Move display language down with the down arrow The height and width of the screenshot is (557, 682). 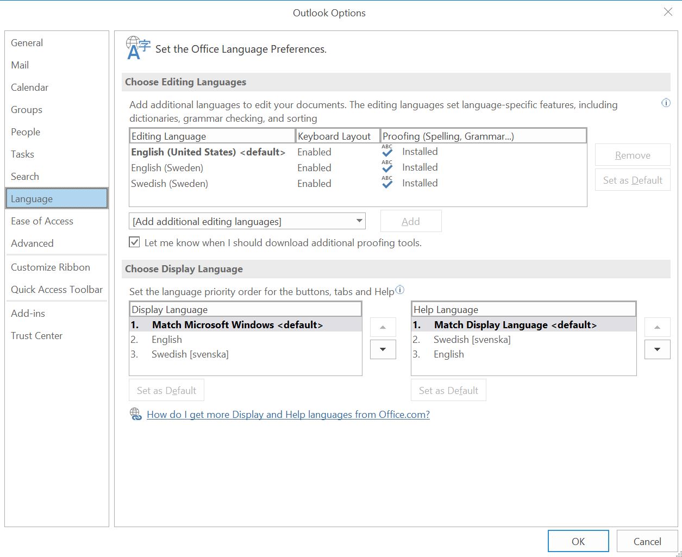383,349
